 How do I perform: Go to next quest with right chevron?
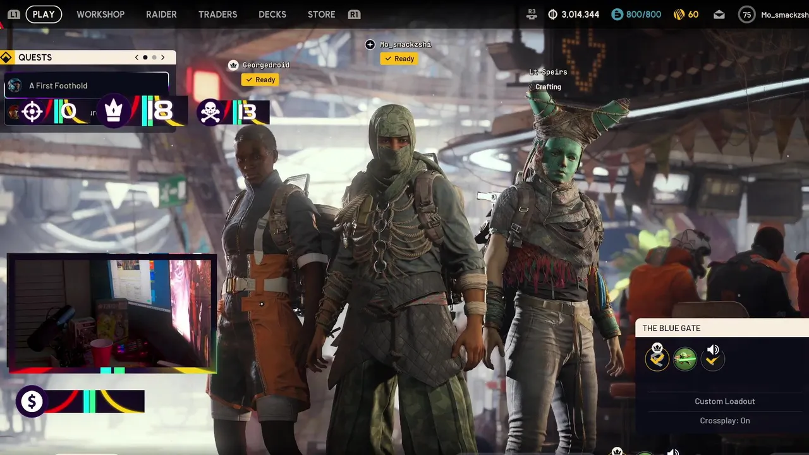[162, 58]
